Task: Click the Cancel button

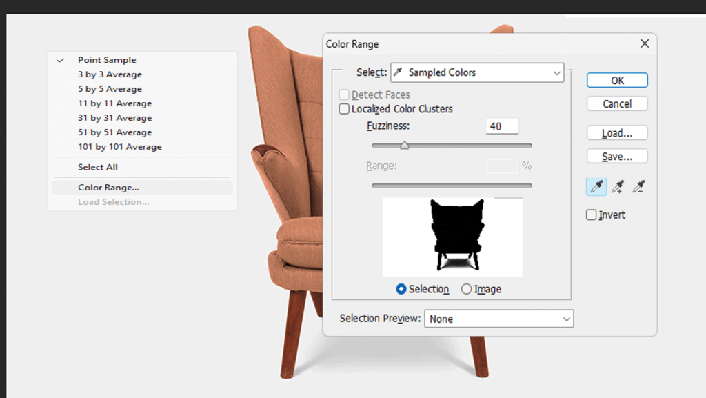Action: tap(617, 103)
